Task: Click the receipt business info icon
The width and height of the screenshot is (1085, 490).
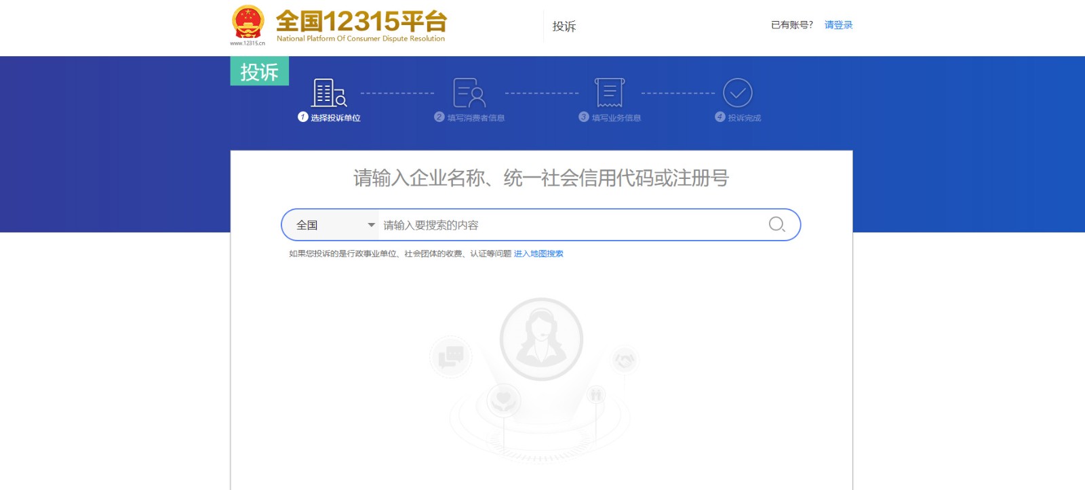Action: point(610,93)
